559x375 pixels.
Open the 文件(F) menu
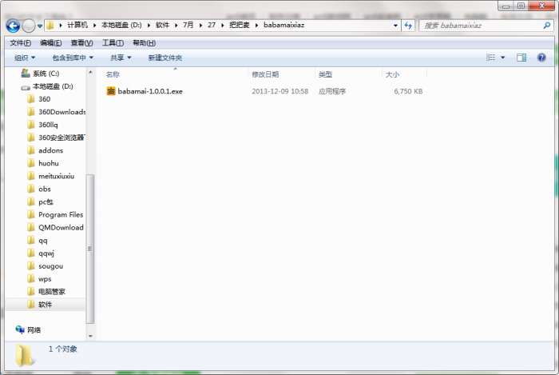(x=20, y=43)
